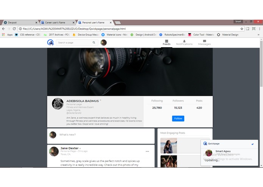Open Material icons bookmark
Viewport: 263px width, 187px height.
(115, 35)
